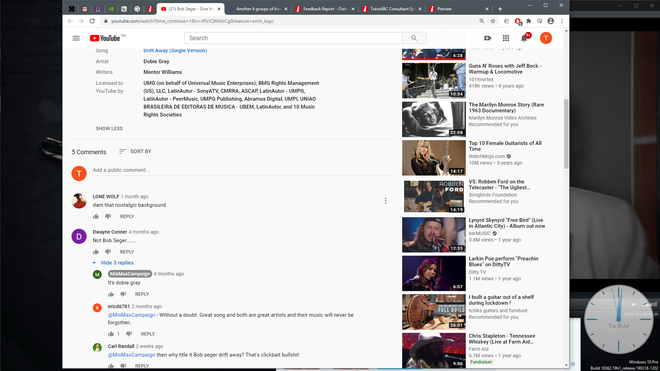
Task: Open the notifications bell
Action: (524, 38)
